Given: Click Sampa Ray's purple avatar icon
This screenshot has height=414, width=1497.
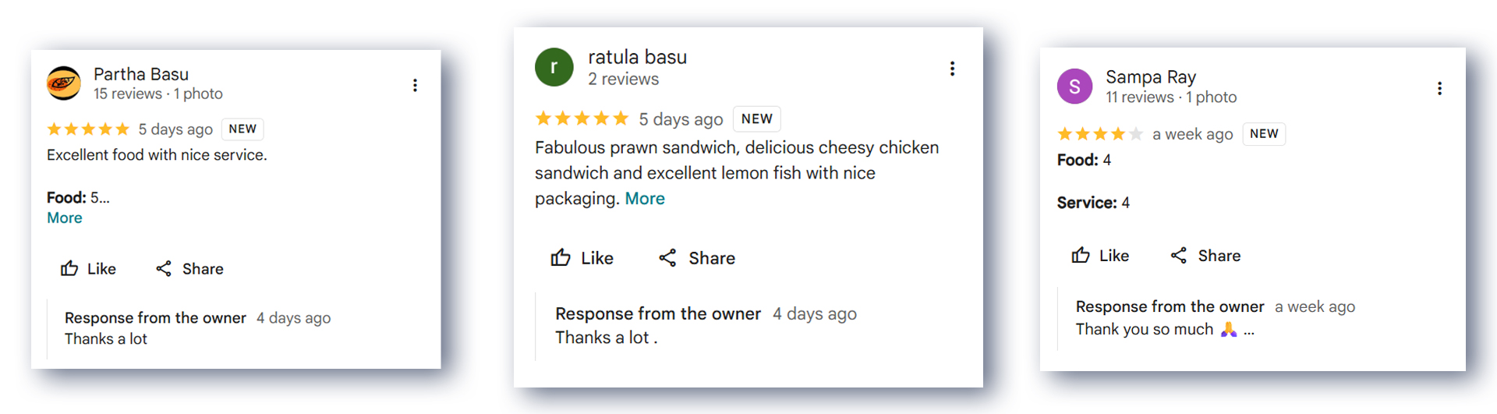Looking at the screenshot, I should pyautogui.click(x=1074, y=87).
